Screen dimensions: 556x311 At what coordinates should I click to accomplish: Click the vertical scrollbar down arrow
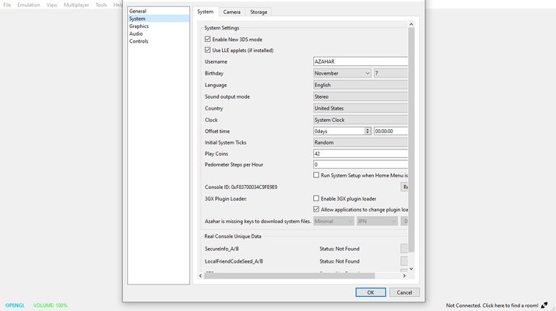[x=411, y=269]
